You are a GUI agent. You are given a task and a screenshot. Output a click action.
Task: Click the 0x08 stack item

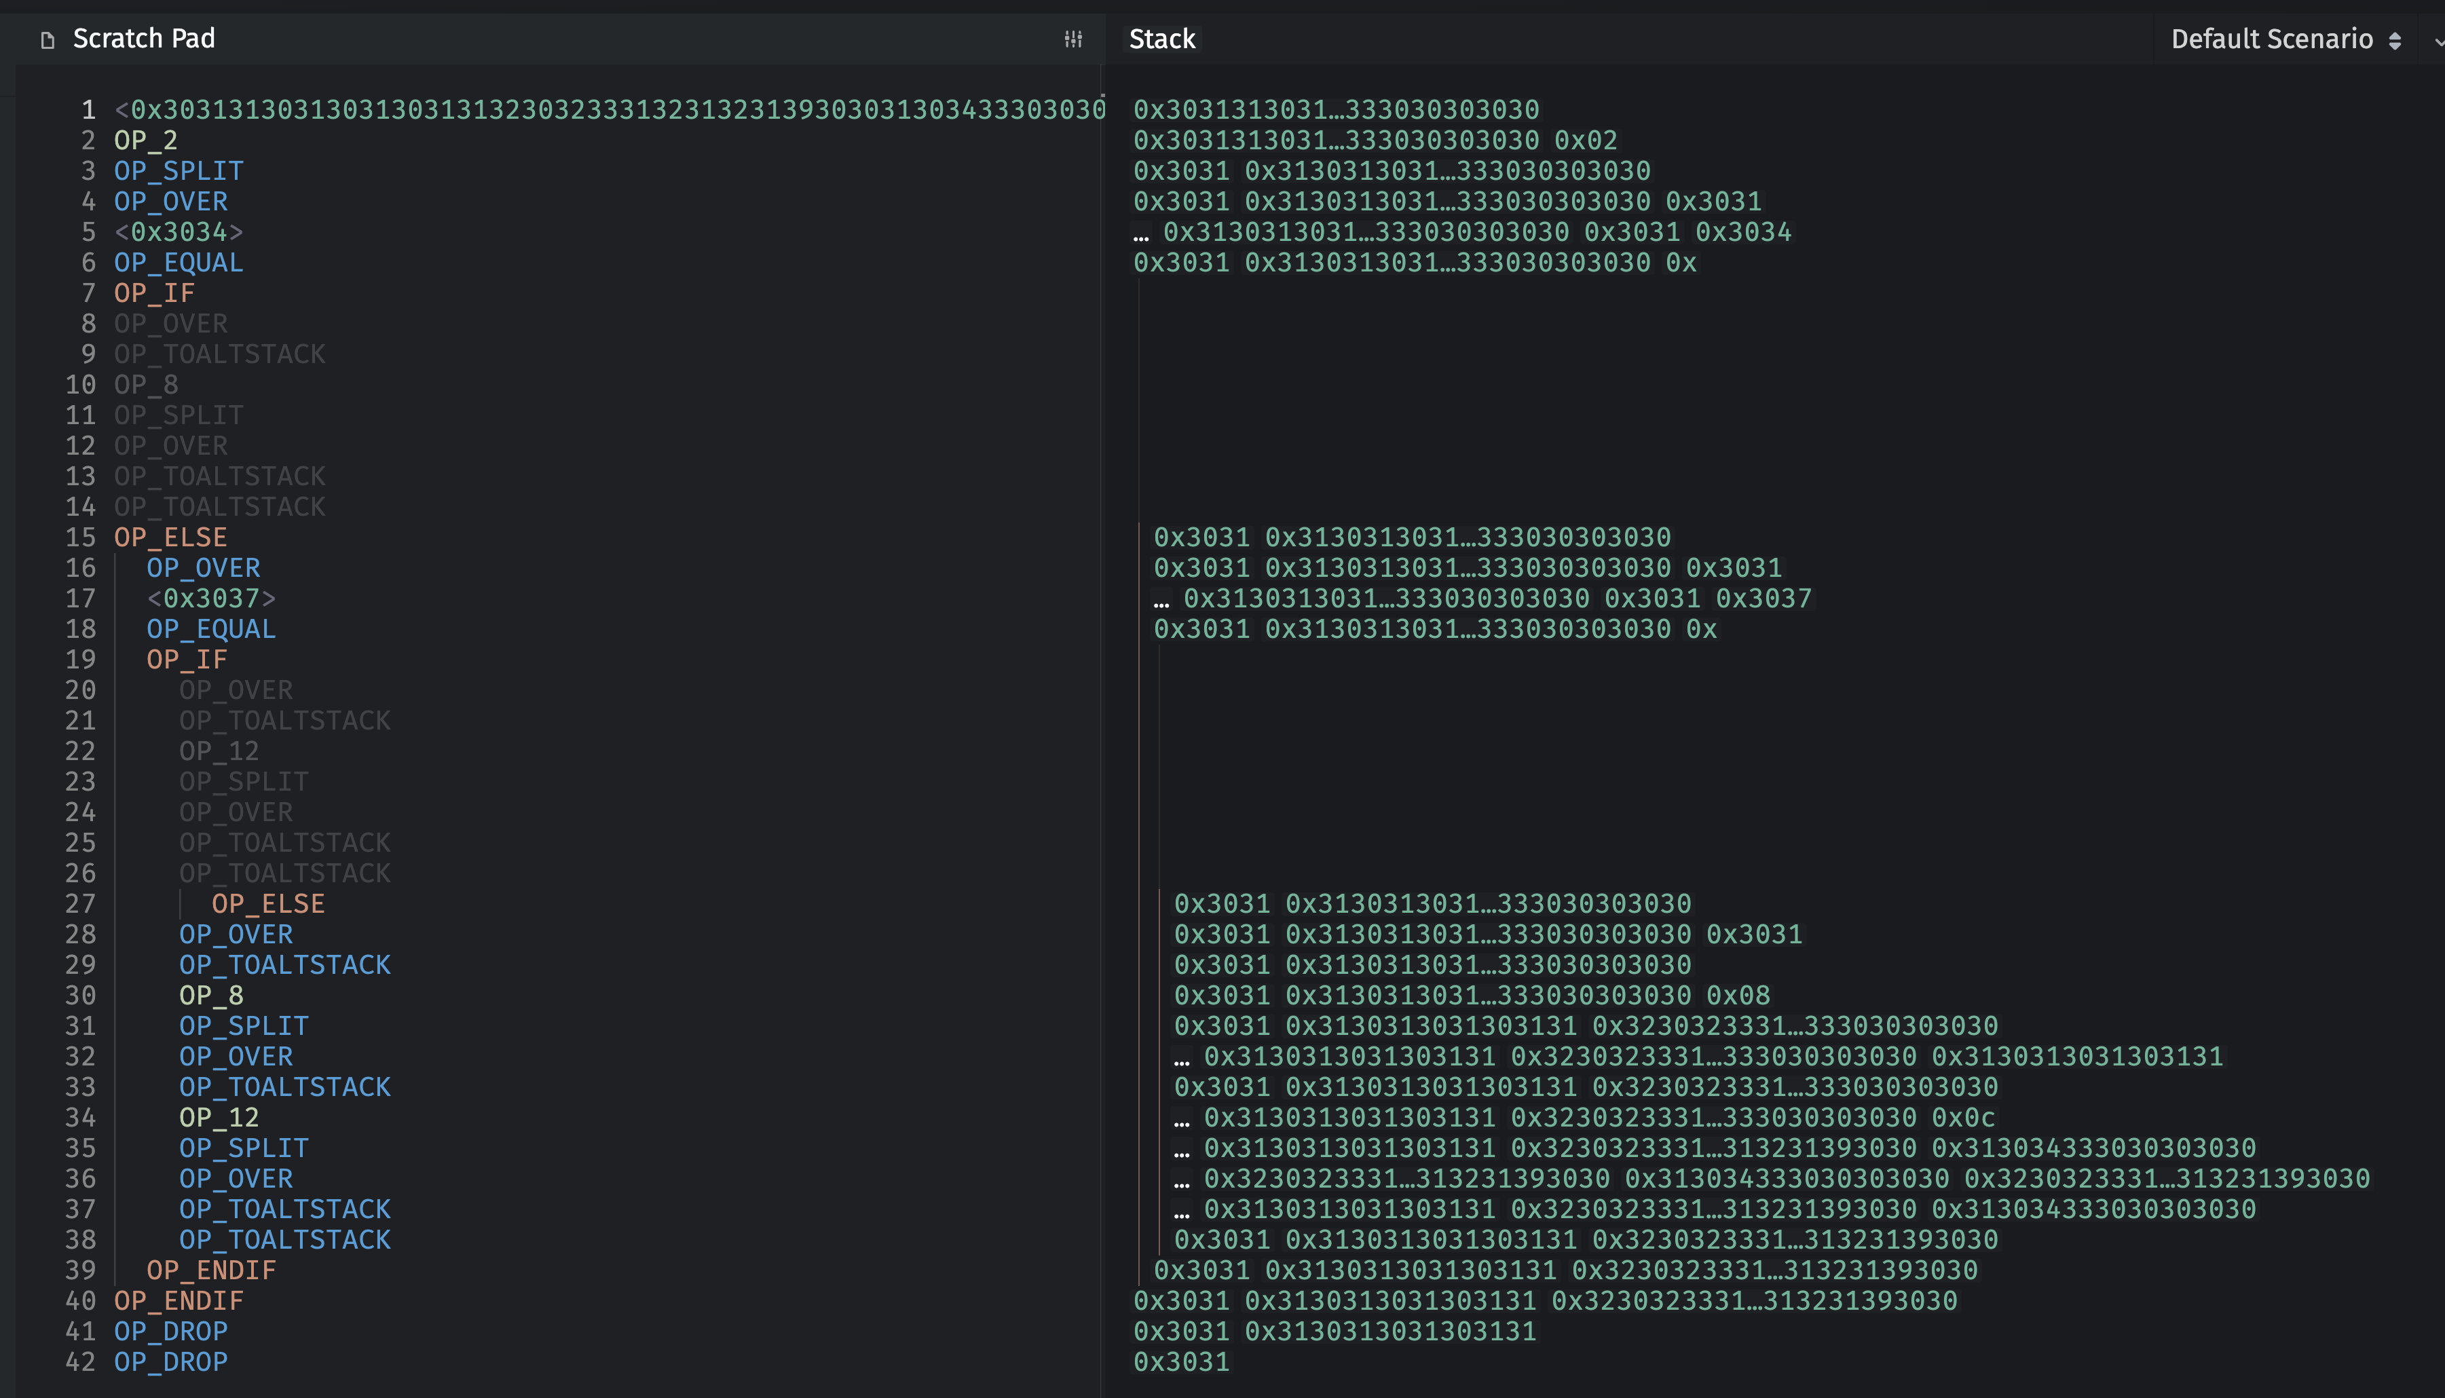point(1738,996)
